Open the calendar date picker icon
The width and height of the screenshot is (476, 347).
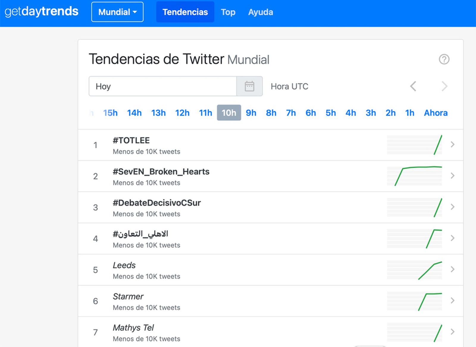(249, 86)
